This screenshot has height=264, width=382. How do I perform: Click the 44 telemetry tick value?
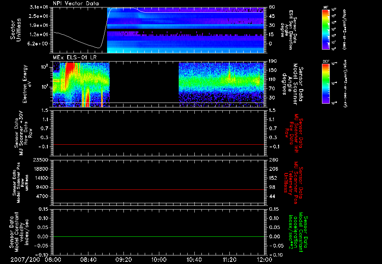pos(272,196)
